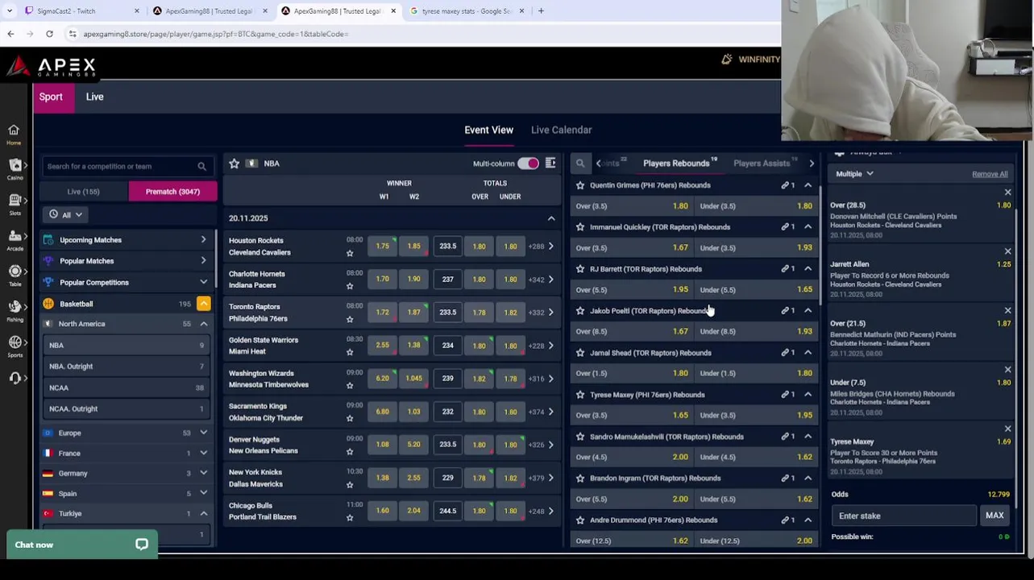This screenshot has height=580, width=1034.
Task: Switch to the Live tab
Action: [x=95, y=97]
